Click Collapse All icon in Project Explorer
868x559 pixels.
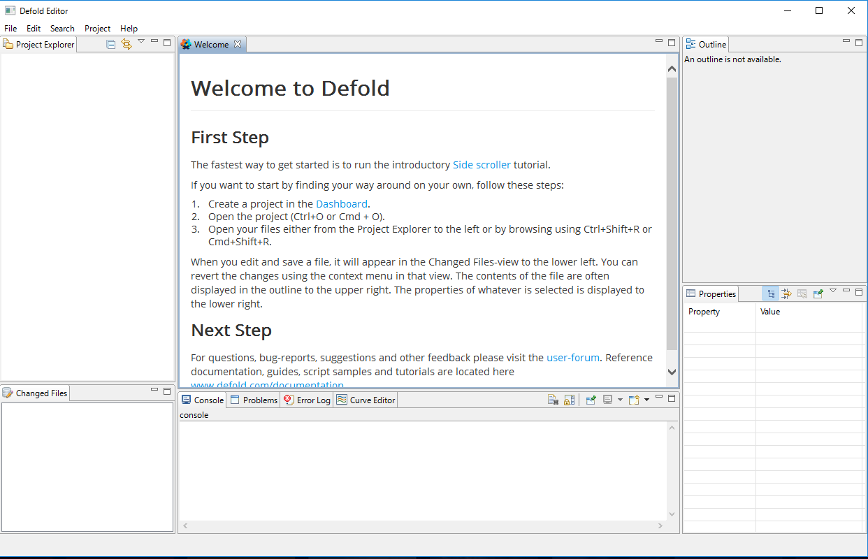click(x=111, y=44)
